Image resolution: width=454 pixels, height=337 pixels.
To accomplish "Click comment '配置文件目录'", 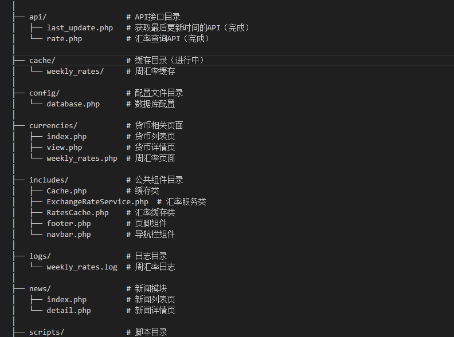I will [x=159, y=93].
